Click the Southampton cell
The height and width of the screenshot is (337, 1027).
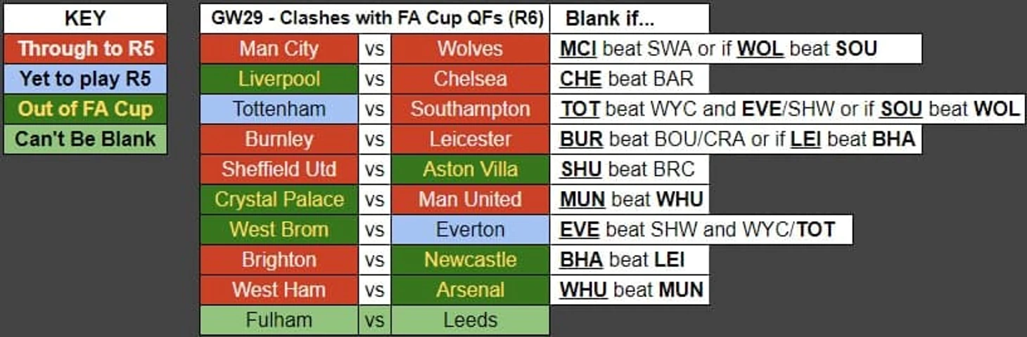[470, 109]
